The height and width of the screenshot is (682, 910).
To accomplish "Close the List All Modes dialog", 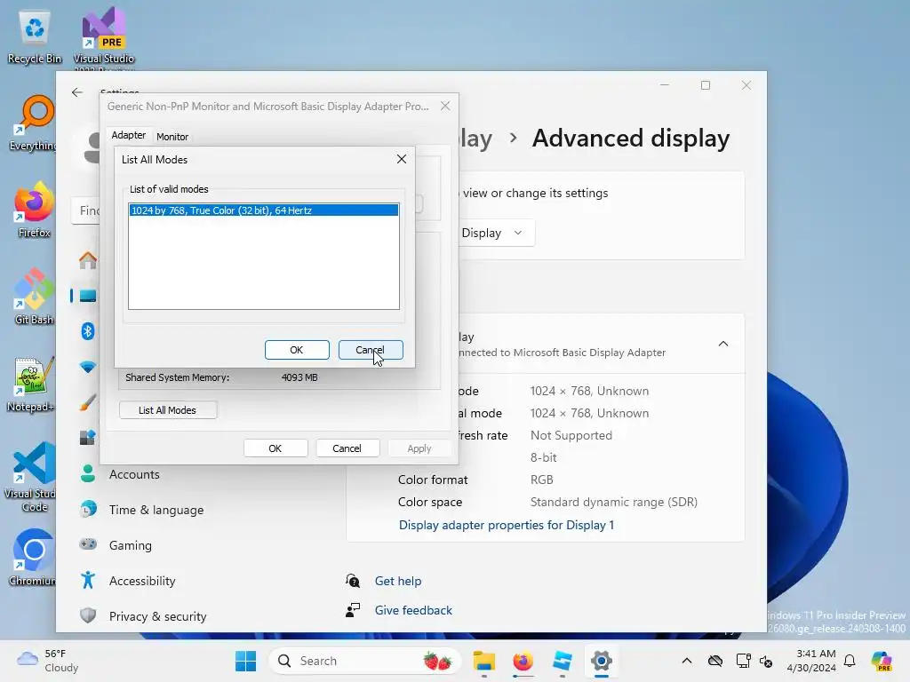I will (402, 159).
